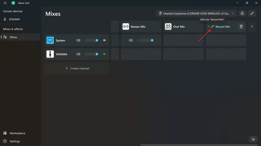Edit Record Mix with pencil icon
This screenshot has width=261, height=146.
212,27
